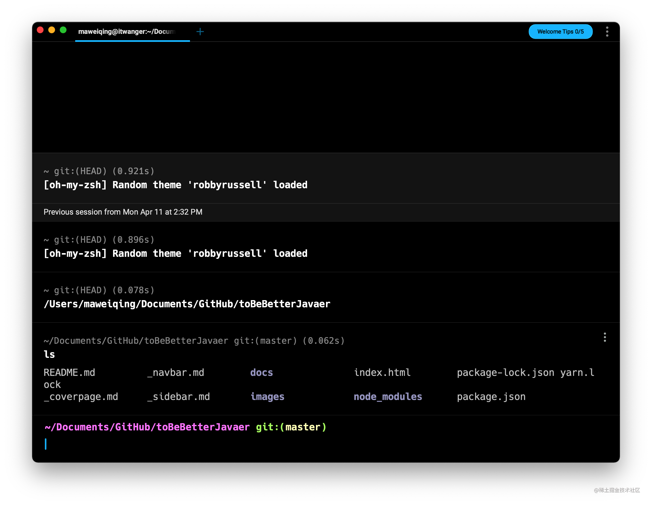This screenshot has height=505, width=652.
Task: Select the block header with (0.062s)
Action: click(194, 341)
